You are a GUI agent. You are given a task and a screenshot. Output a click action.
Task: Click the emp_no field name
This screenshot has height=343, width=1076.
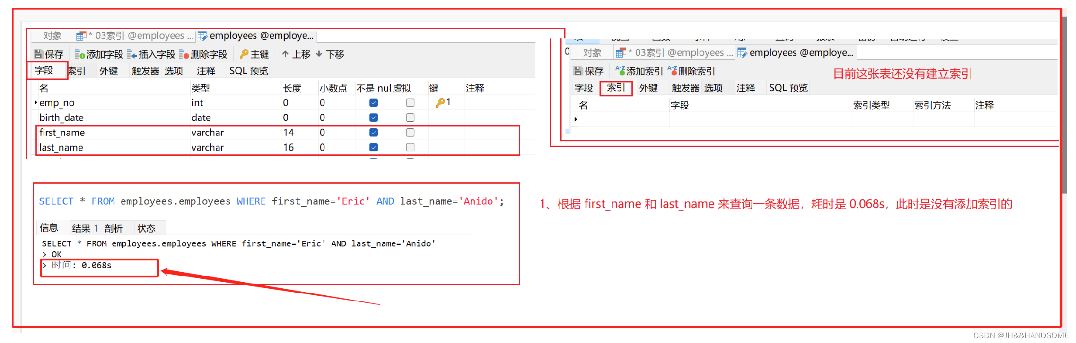[x=57, y=102]
